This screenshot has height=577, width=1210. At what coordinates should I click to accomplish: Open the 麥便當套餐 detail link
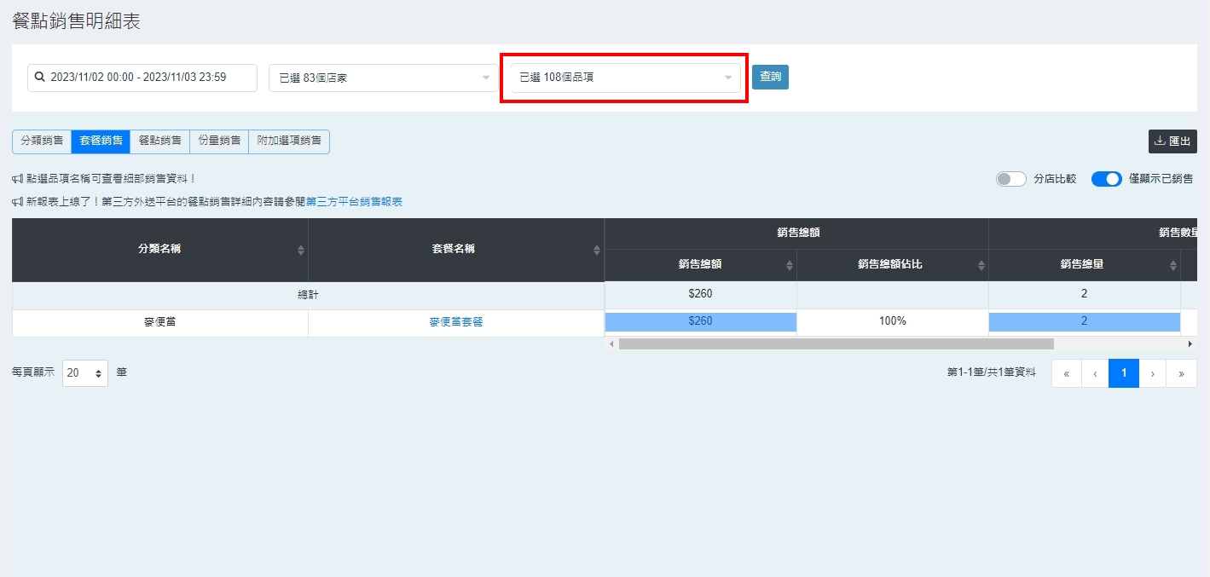pyautogui.click(x=456, y=322)
